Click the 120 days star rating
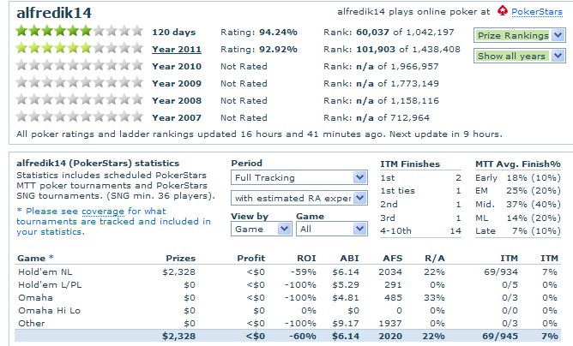 (76, 32)
